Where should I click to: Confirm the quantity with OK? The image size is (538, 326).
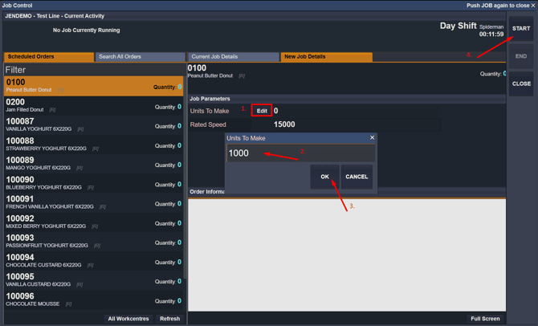tap(324, 177)
